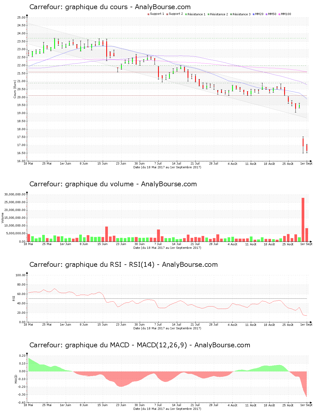Click the Support 2 legend label
Viewport: 322px width, 416px height.
point(176,14)
